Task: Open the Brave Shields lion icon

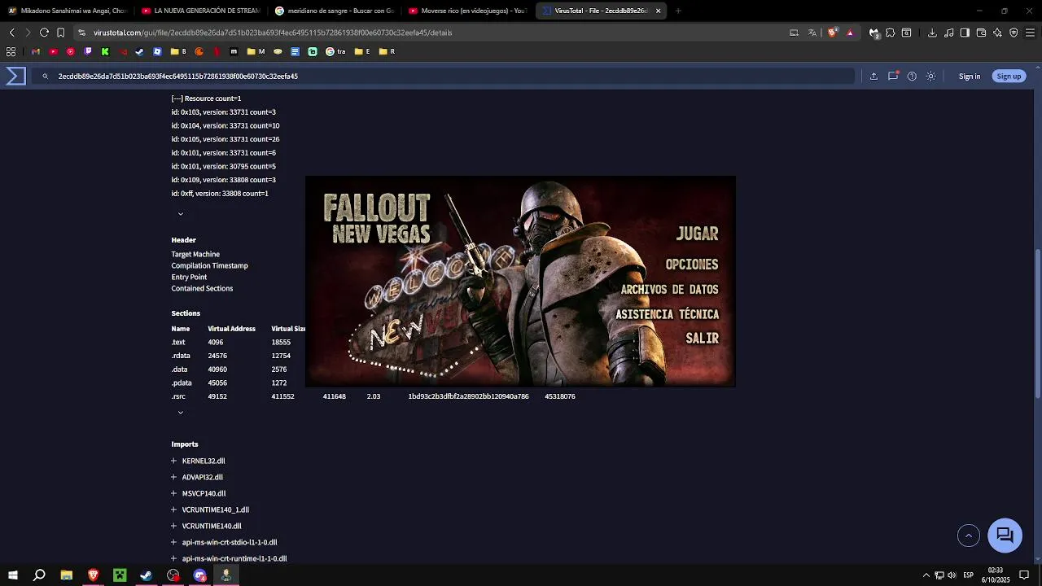Action: 832,33
